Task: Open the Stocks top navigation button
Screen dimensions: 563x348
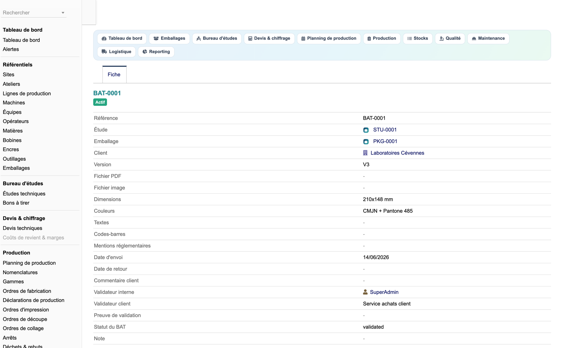Action: click(x=417, y=38)
